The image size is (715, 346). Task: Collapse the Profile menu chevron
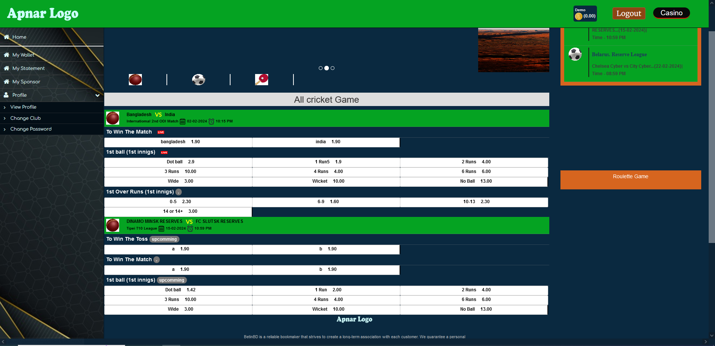(x=98, y=95)
